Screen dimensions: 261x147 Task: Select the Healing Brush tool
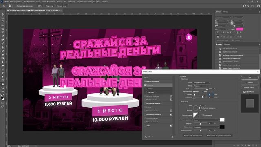pyautogui.click(x=3, y=40)
